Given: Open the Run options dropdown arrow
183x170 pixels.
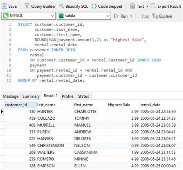Looking at the screenshot, I should tap(131, 16).
